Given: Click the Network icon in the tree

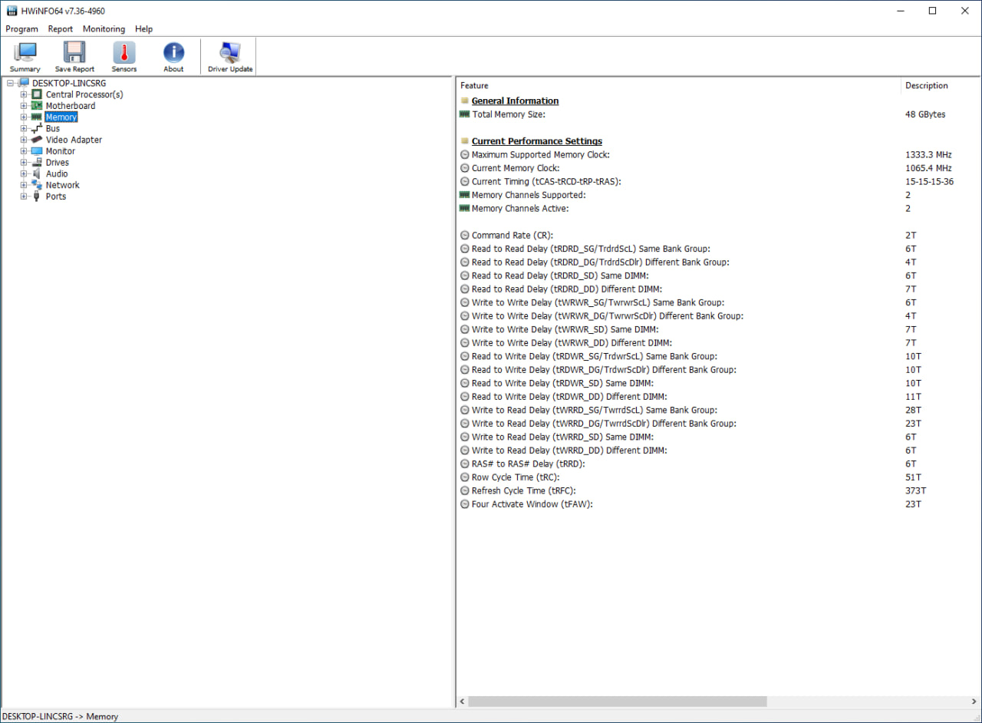Looking at the screenshot, I should pyautogui.click(x=38, y=185).
